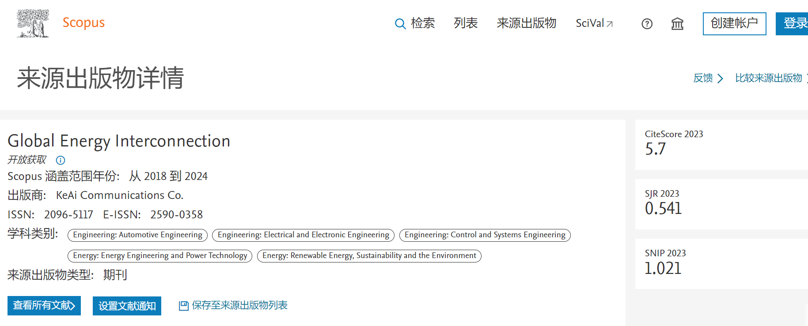The width and height of the screenshot is (808, 326).
Task: Click the coverage years 从 2018 到 2024
Action: [168, 176]
